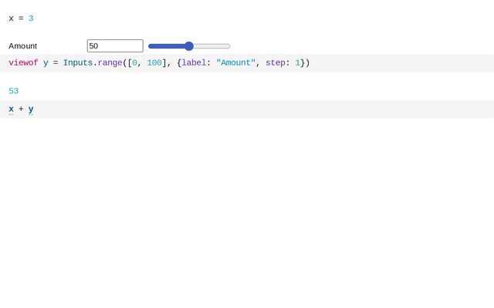Screen dimensions: 494x308
Task: Click the number 100 in range array
Action: click(x=154, y=63)
